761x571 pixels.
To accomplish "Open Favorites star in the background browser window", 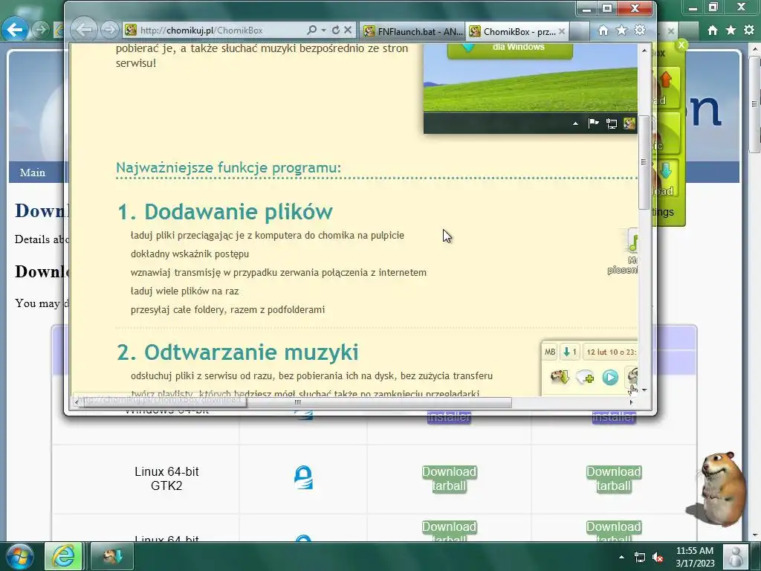I will click(x=731, y=30).
